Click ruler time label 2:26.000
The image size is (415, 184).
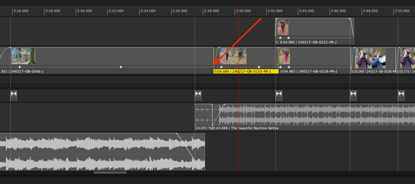pyautogui.click(x=21, y=11)
